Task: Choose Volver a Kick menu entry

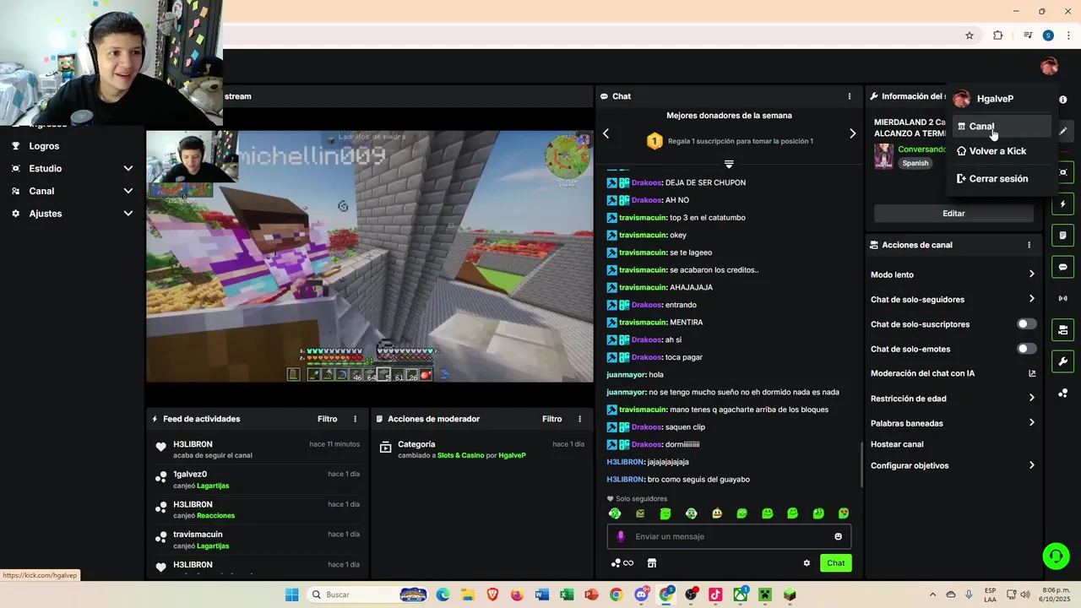Action: 1002,151
